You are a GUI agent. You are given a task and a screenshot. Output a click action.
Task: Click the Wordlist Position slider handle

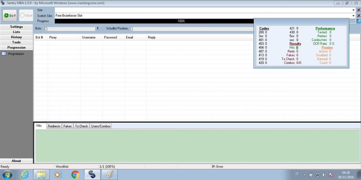pos(131,29)
